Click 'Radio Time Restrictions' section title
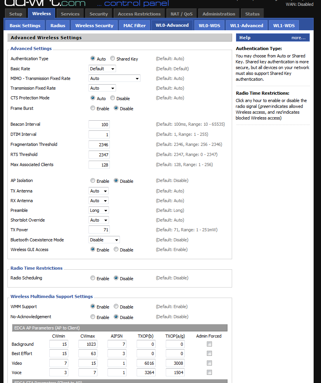Image resolution: width=321 pixels, height=383 pixels. [36, 268]
